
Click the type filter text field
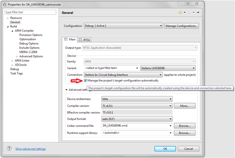tap(30, 12)
